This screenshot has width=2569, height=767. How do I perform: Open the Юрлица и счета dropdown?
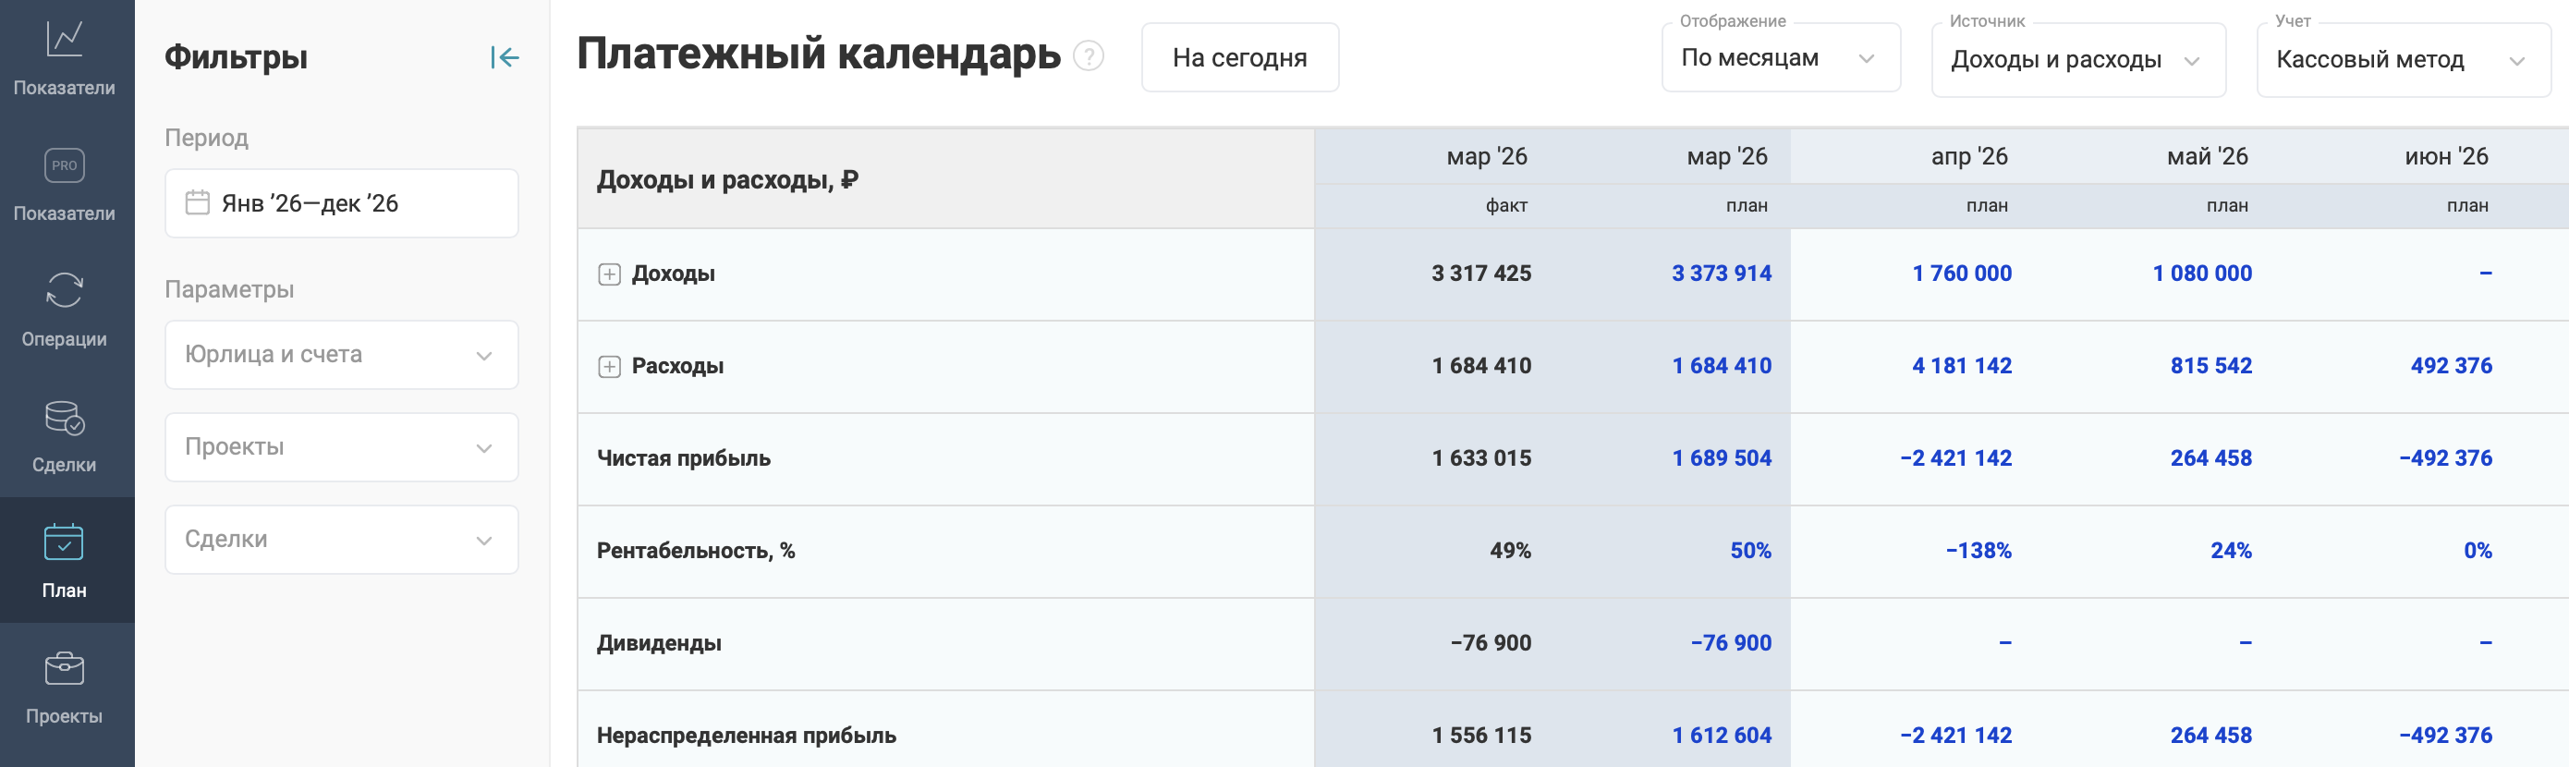341,355
